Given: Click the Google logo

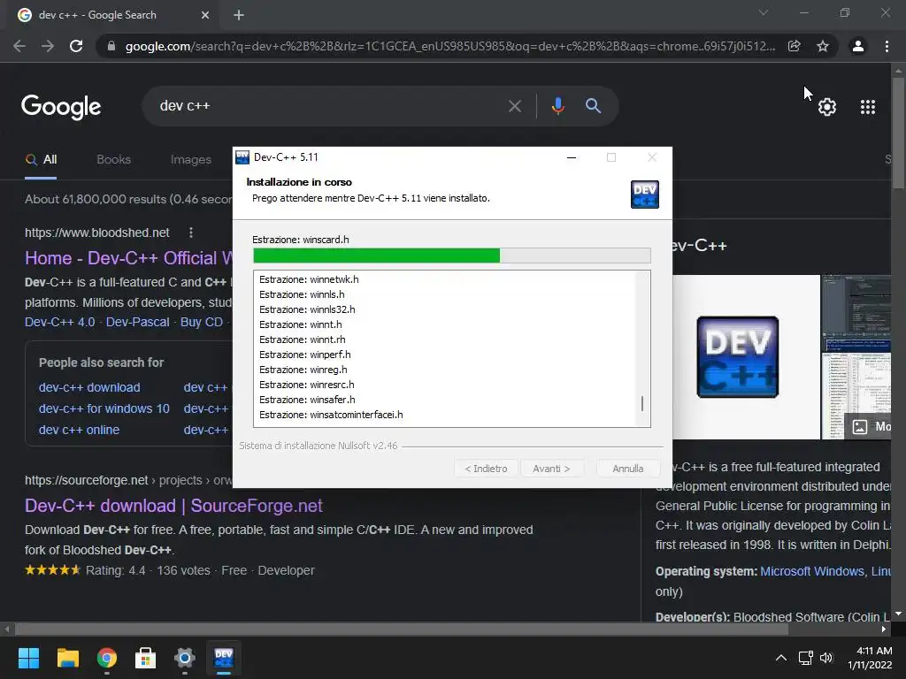Looking at the screenshot, I should 61,107.
